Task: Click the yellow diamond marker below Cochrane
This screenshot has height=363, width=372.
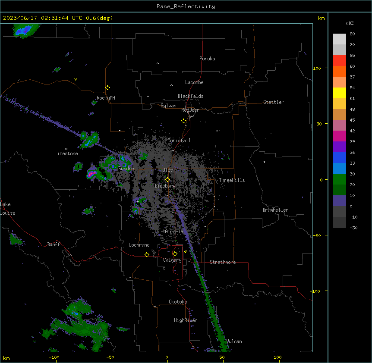Action: [147, 254]
